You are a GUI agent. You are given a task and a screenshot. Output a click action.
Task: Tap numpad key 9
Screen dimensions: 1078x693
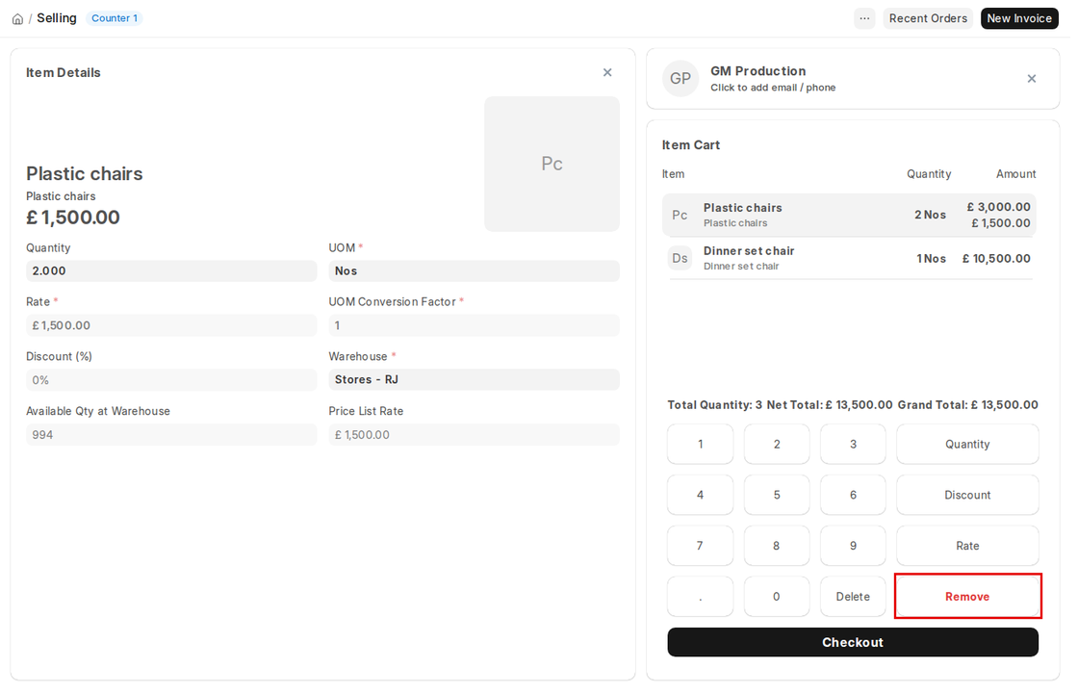coord(853,546)
